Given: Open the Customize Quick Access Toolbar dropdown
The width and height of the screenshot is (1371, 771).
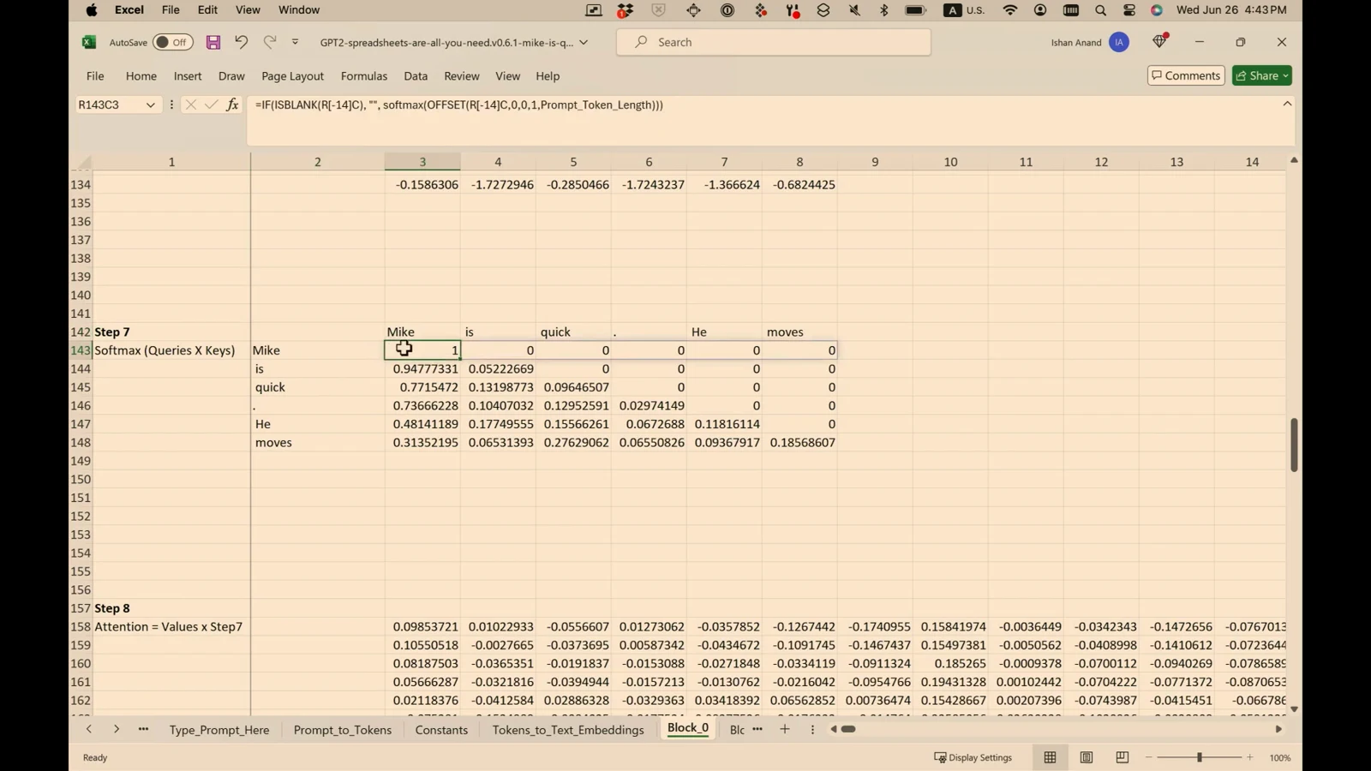Looking at the screenshot, I should click(296, 42).
